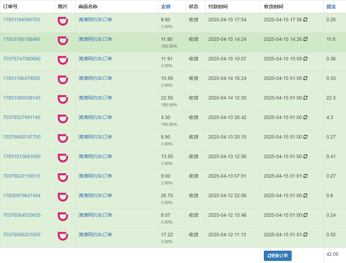Screen dimensions: 346x263
Task: Click refresh icon for order 17831085538145
Action: [x=305, y=98]
